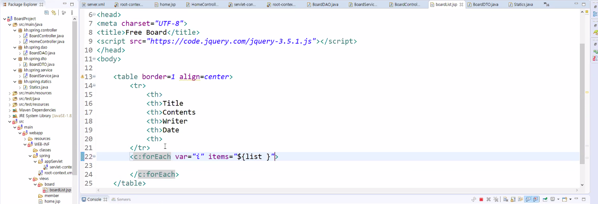Fold the body tag on line 11
The width and height of the screenshot is (598, 204).
tap(94, 59)
